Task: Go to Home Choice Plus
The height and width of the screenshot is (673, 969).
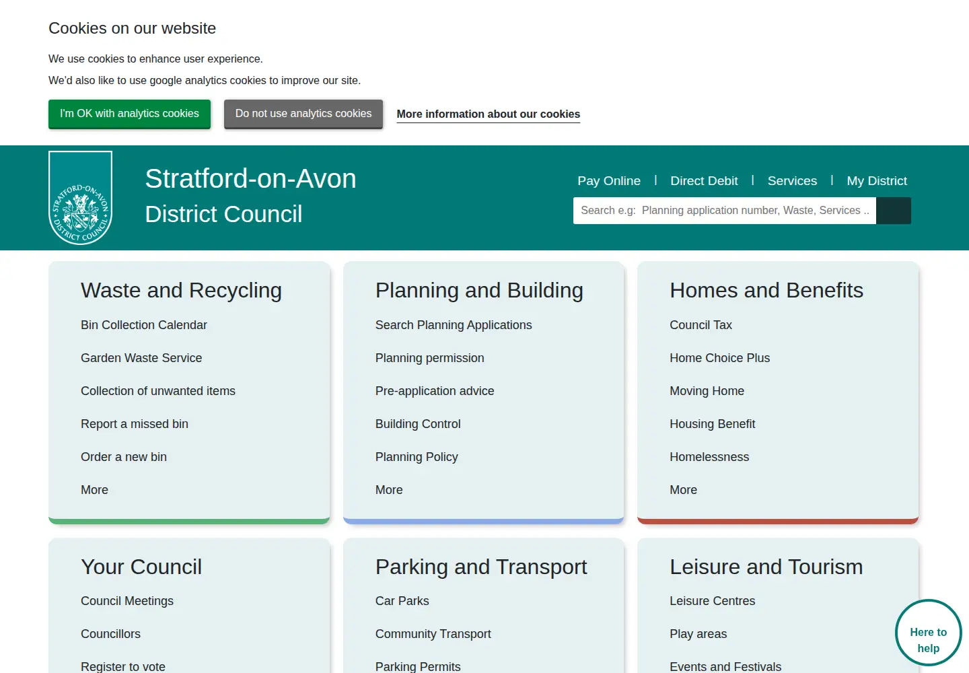Action: [719, 358]
